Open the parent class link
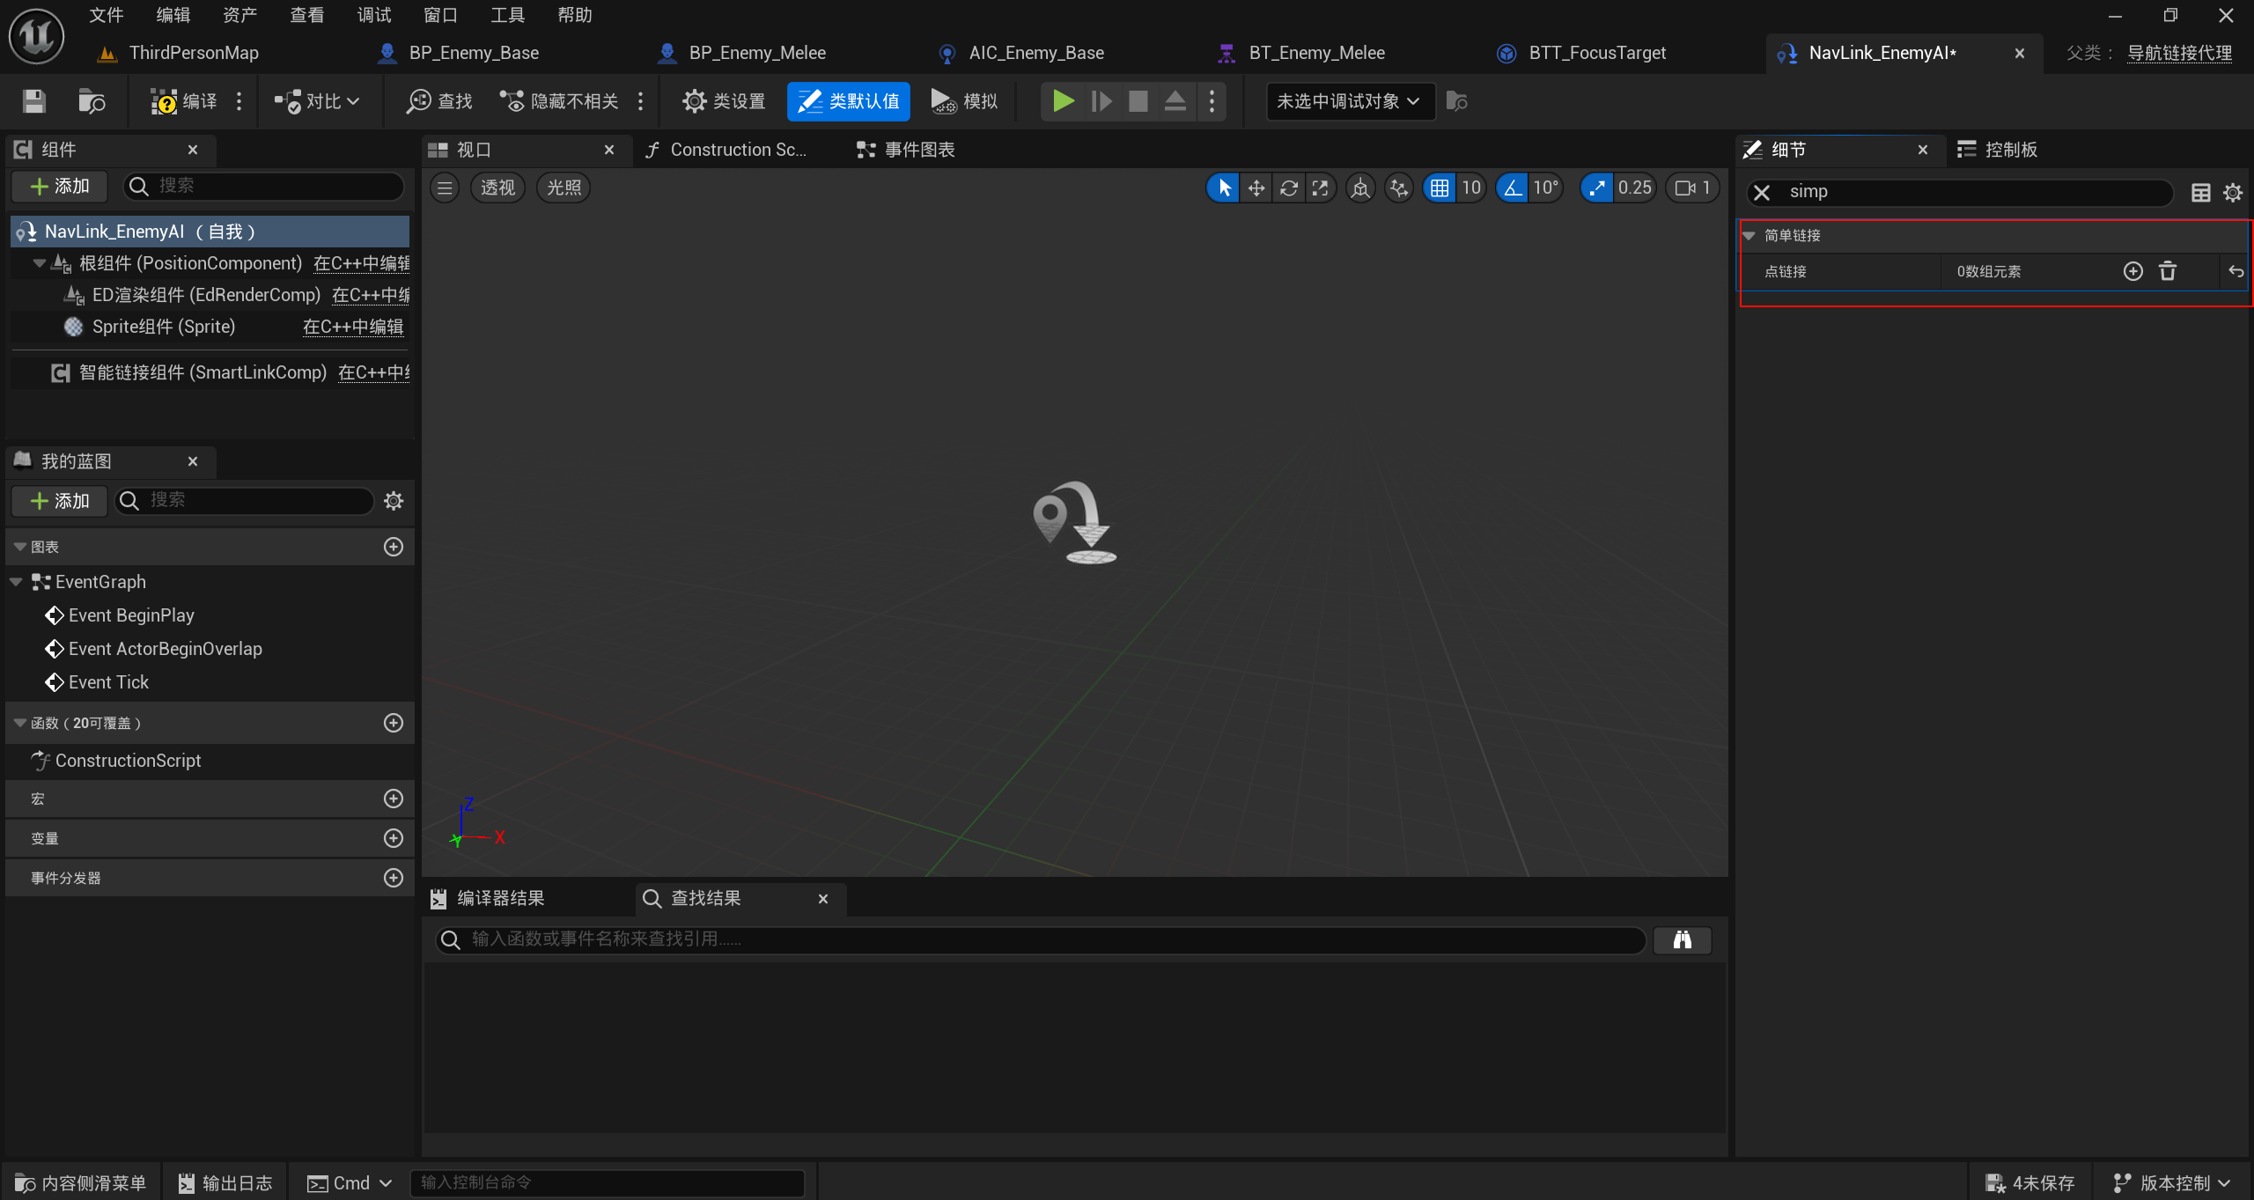The image size is (2254, 1200). tap(2179, 53)
